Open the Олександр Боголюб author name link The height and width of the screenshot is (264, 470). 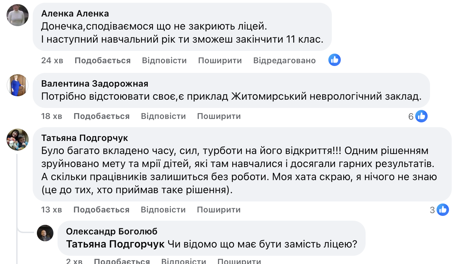(x=112, y=231)
